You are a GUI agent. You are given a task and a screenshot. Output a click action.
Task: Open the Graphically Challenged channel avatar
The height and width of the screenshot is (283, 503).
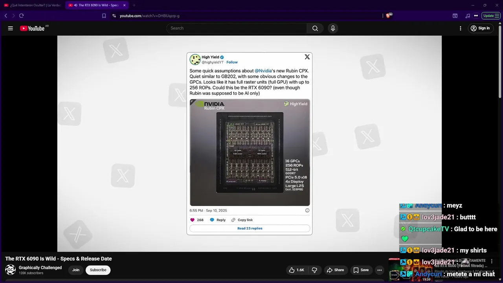point(10,270)
